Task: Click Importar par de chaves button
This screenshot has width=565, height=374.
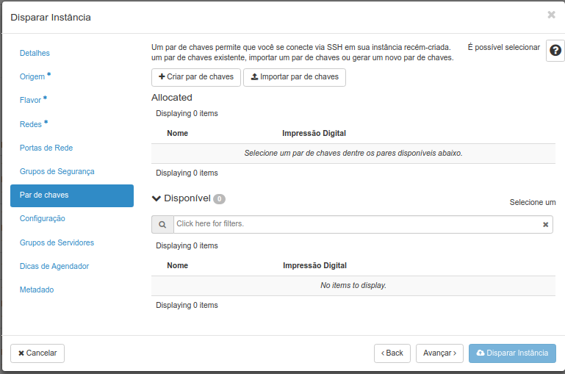Action: coord(295,77)
